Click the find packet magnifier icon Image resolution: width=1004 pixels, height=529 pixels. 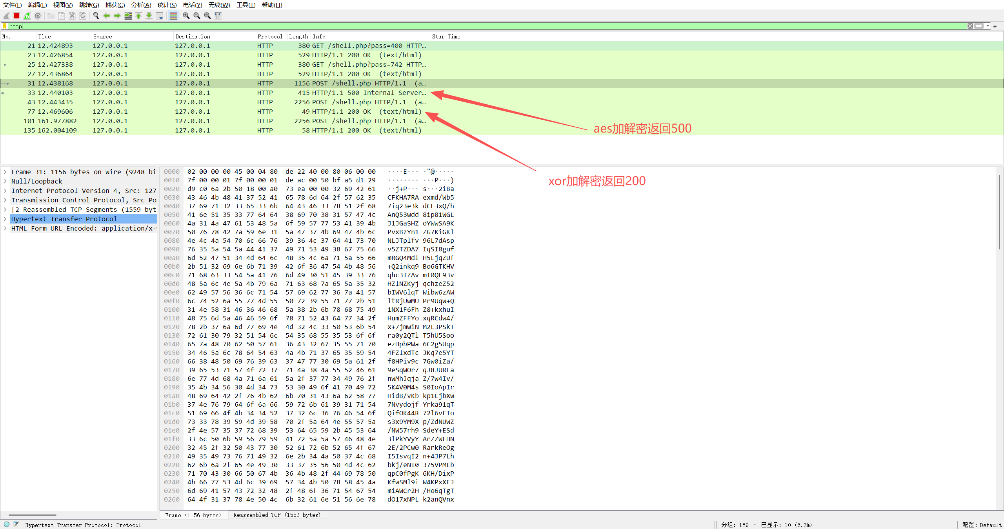click(96, 16)
